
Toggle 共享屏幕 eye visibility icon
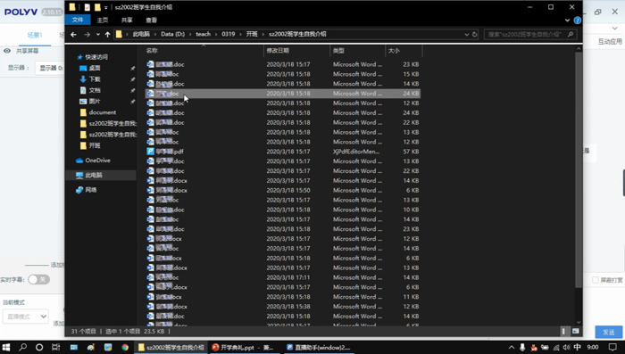7,51
